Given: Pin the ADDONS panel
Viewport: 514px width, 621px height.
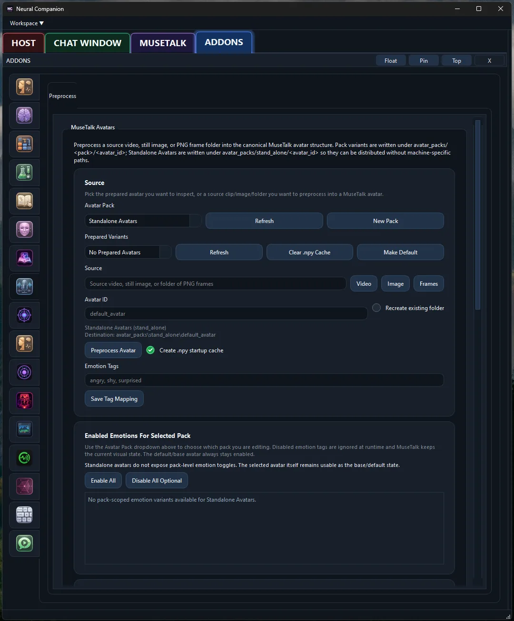Looking at the screenshot, I should pyautogui.click(x=424, y=60).
